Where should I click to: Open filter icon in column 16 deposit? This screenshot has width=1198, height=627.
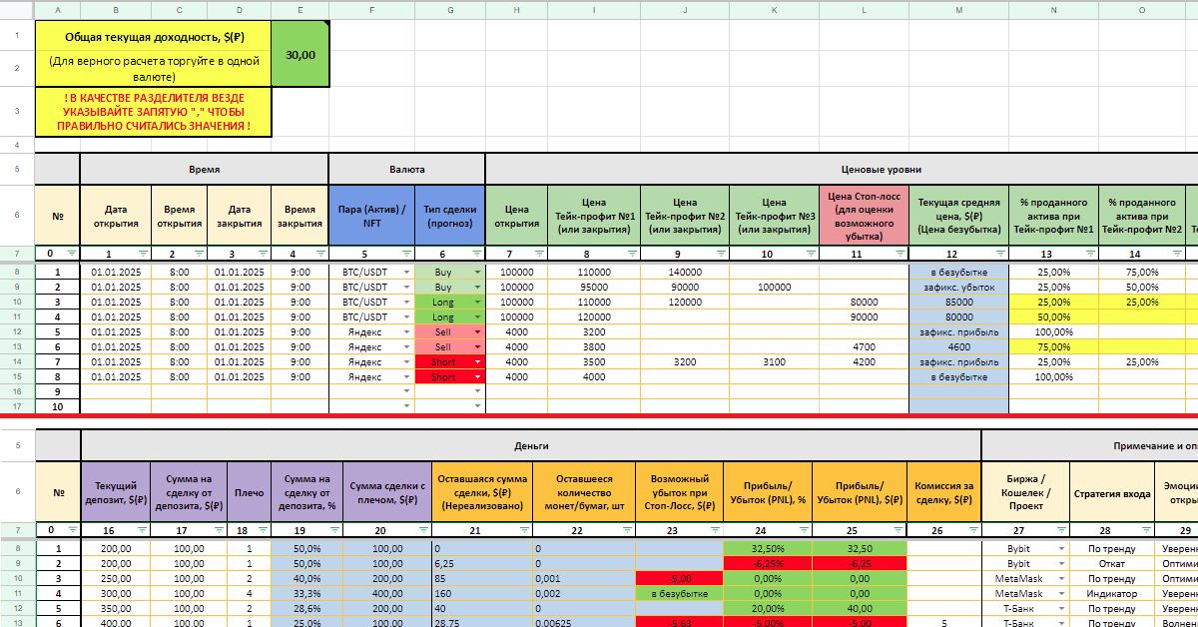click(142, 530)
